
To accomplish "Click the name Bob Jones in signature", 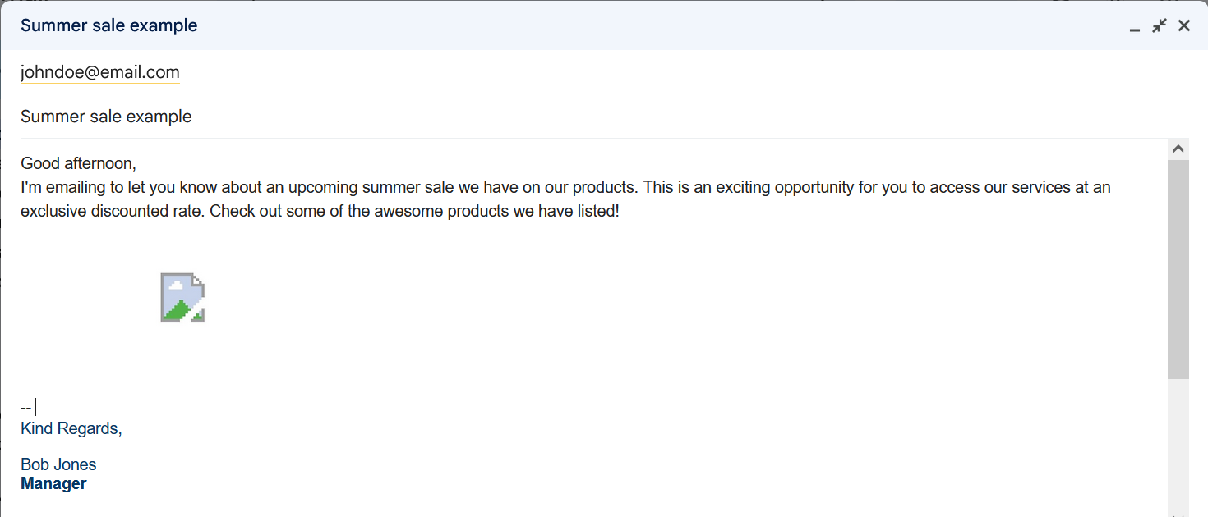I will coord(58,465).
